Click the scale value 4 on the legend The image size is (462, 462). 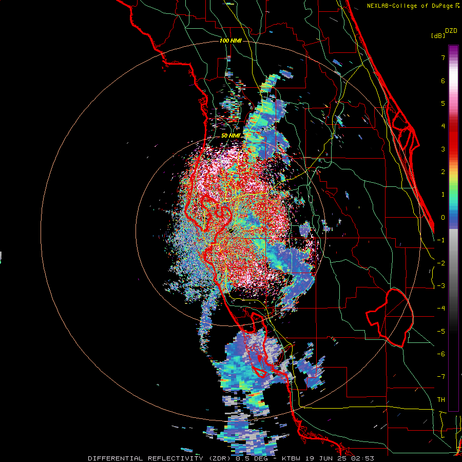click(443, 126)
